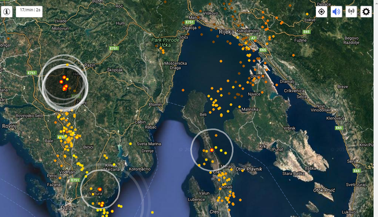Click the Pula city label
This screenshot has width=378, height=217.
(66, 208)
